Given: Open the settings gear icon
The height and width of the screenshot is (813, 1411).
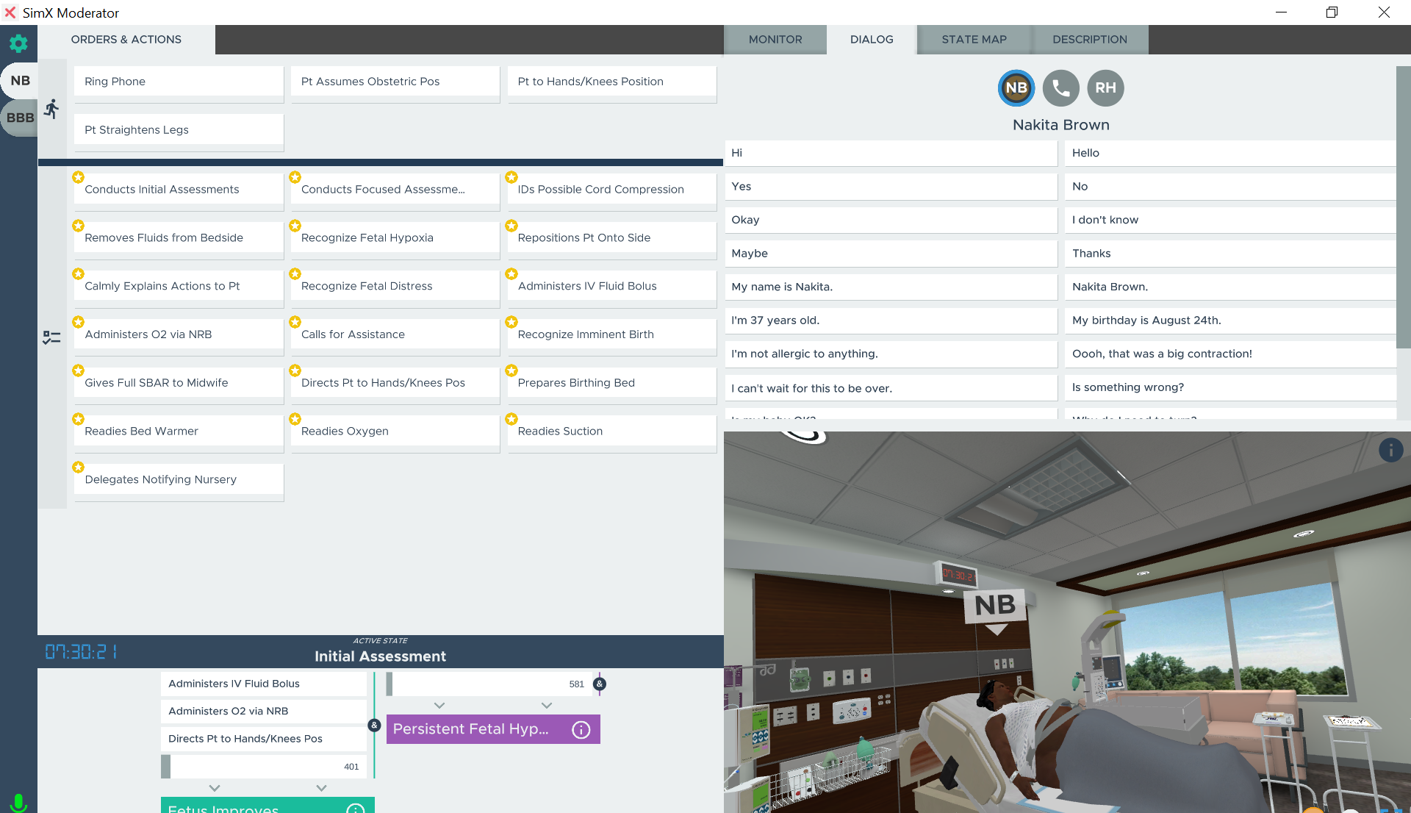Looking at the screenshot, I should [18, 43].
